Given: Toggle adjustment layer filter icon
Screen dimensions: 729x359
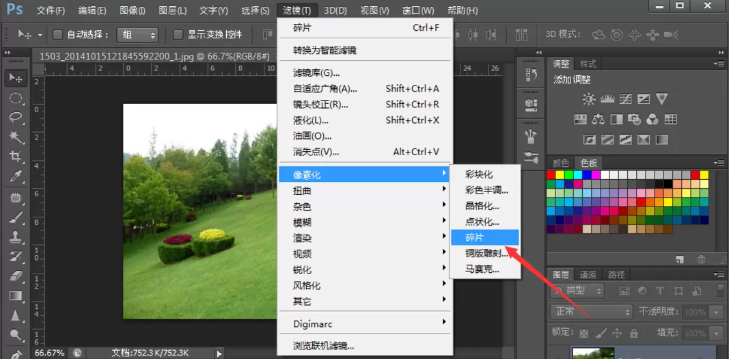Looking at the screenshot, I should coord(642,291).
